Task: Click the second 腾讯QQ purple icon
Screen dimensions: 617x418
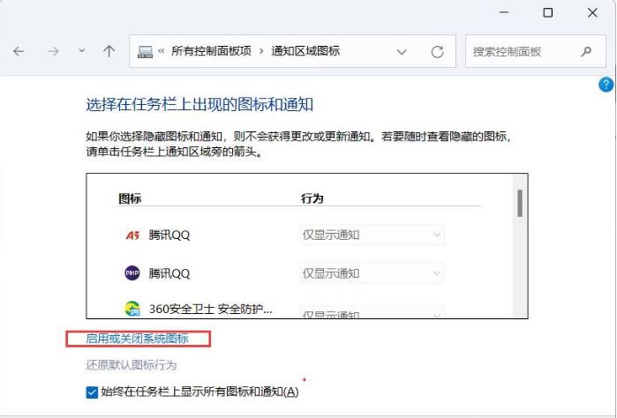Action: pos(129,273)
